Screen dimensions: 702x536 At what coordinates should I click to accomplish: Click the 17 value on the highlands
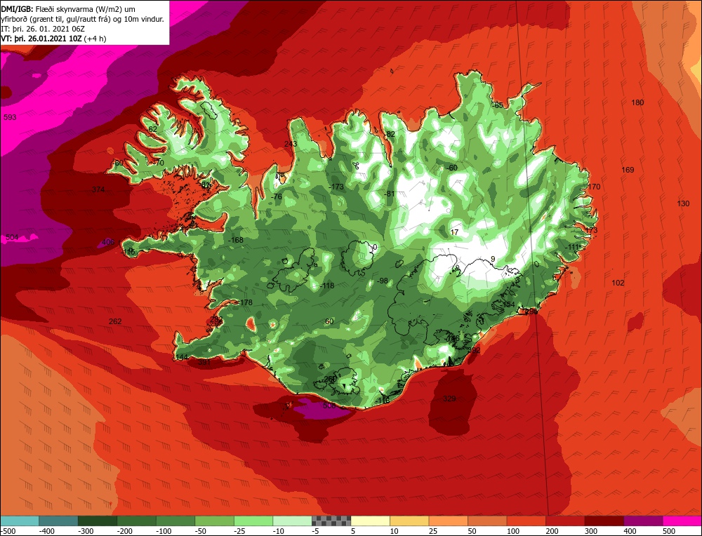point(455,232)
